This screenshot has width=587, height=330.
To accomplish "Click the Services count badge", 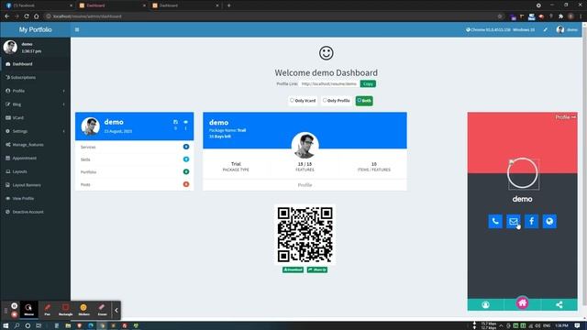I will (186, 147).
